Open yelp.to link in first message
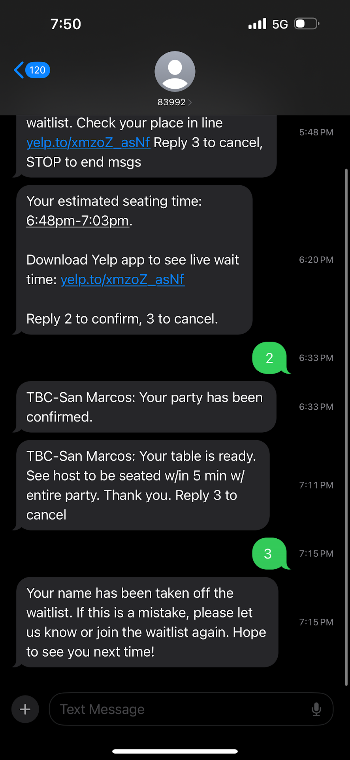The height and width of the screenshot is (760, 350). point(88,142)
